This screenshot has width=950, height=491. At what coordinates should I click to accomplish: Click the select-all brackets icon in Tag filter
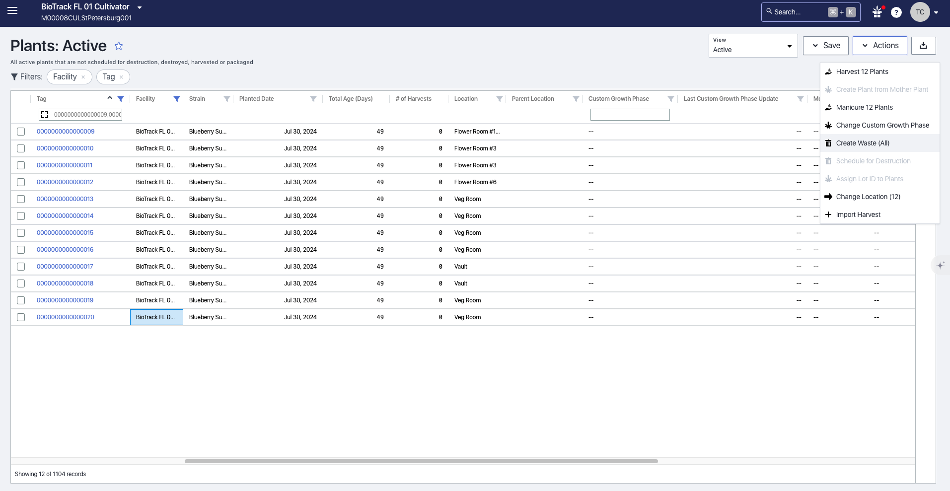[45, 115]
